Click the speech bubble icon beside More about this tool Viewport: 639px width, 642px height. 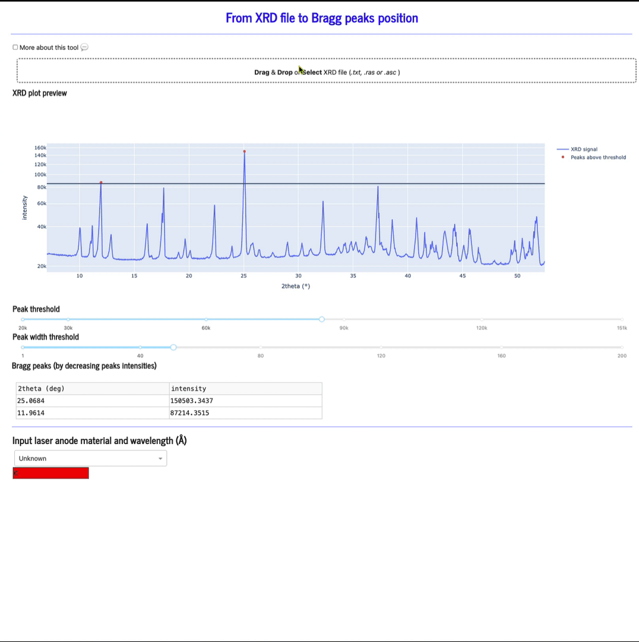tap(84, 48)
